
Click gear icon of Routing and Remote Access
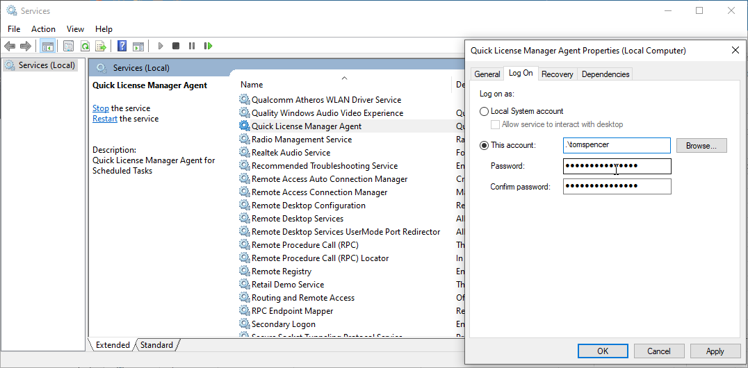coord(244,297)
